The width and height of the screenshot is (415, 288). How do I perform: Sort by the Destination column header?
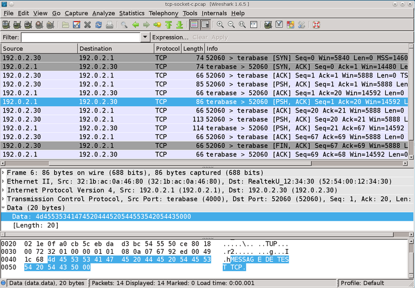(116, 49)
